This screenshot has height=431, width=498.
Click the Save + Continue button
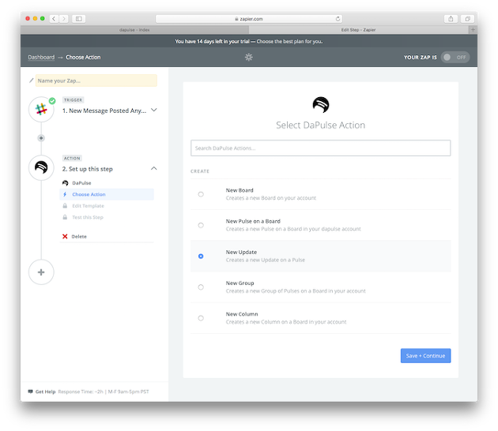(425, 356)
